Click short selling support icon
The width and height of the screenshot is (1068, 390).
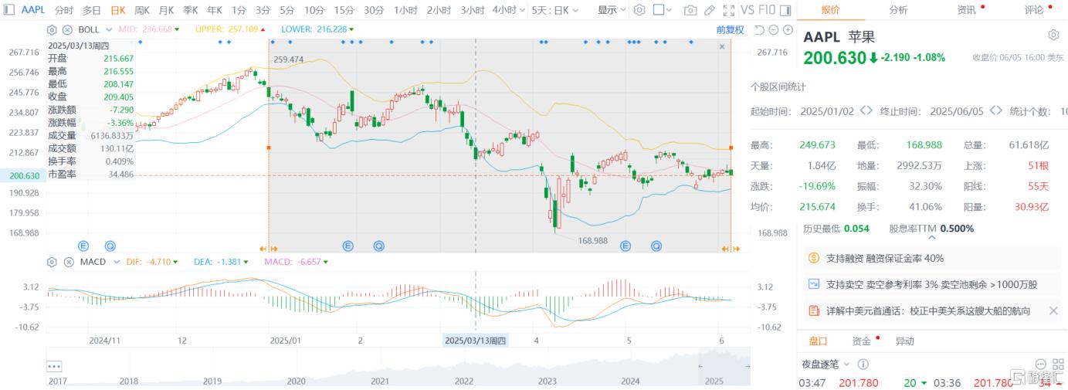click(x=813, y=284)
